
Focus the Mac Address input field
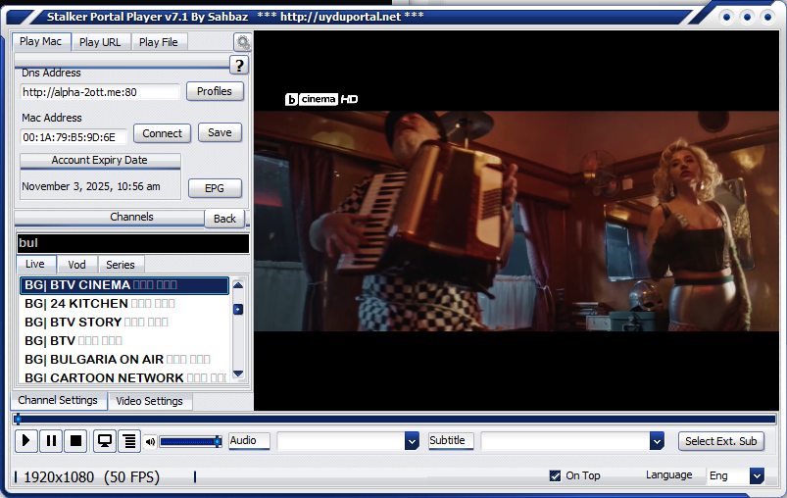(x=74, y=137)
